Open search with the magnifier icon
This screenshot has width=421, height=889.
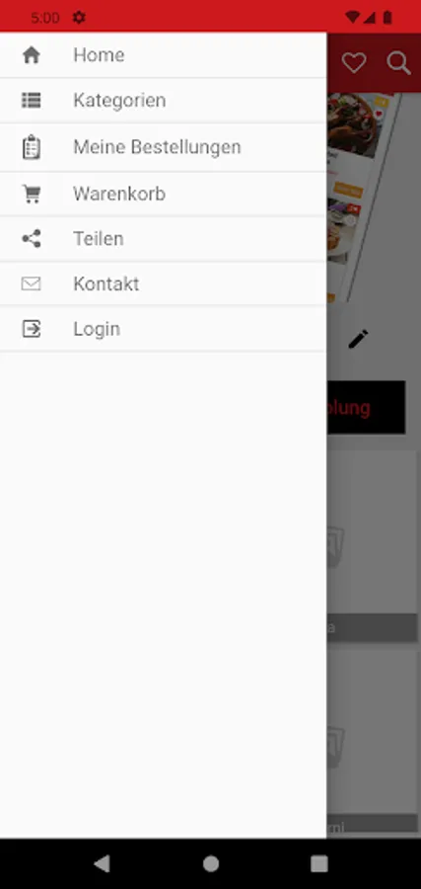(398, 63)
